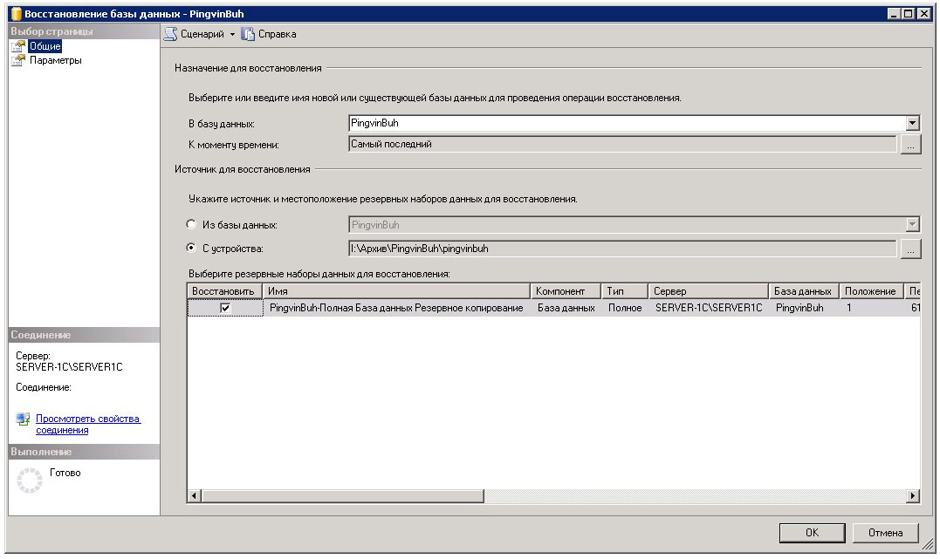Open the Параметры page icon
Image resolution: width=940 pixels, height=559 pixels.
pyautogui.click(x=17, y=60)
